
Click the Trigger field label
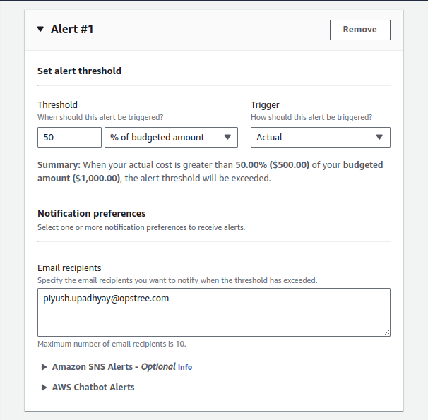point(265,105)
